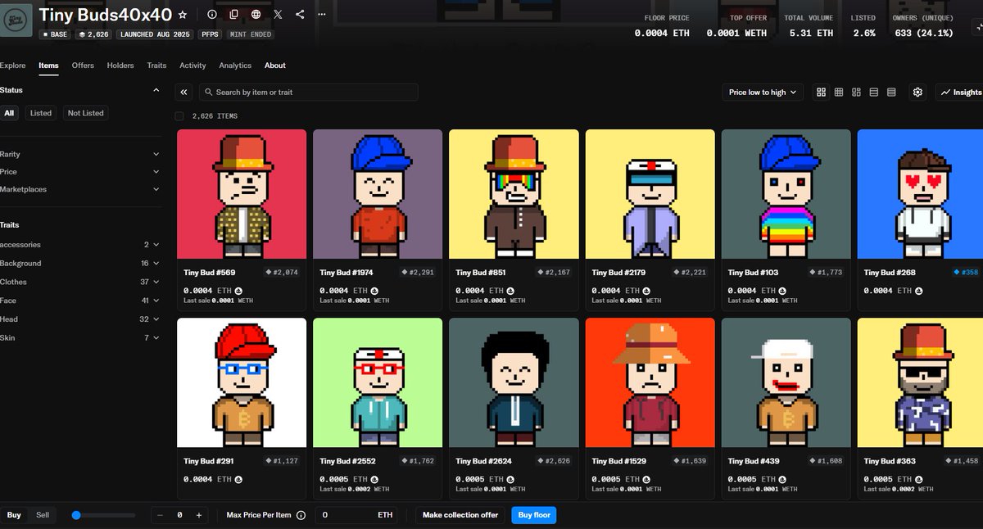
Task: Expand the Price filter
Action: [79, 172]
